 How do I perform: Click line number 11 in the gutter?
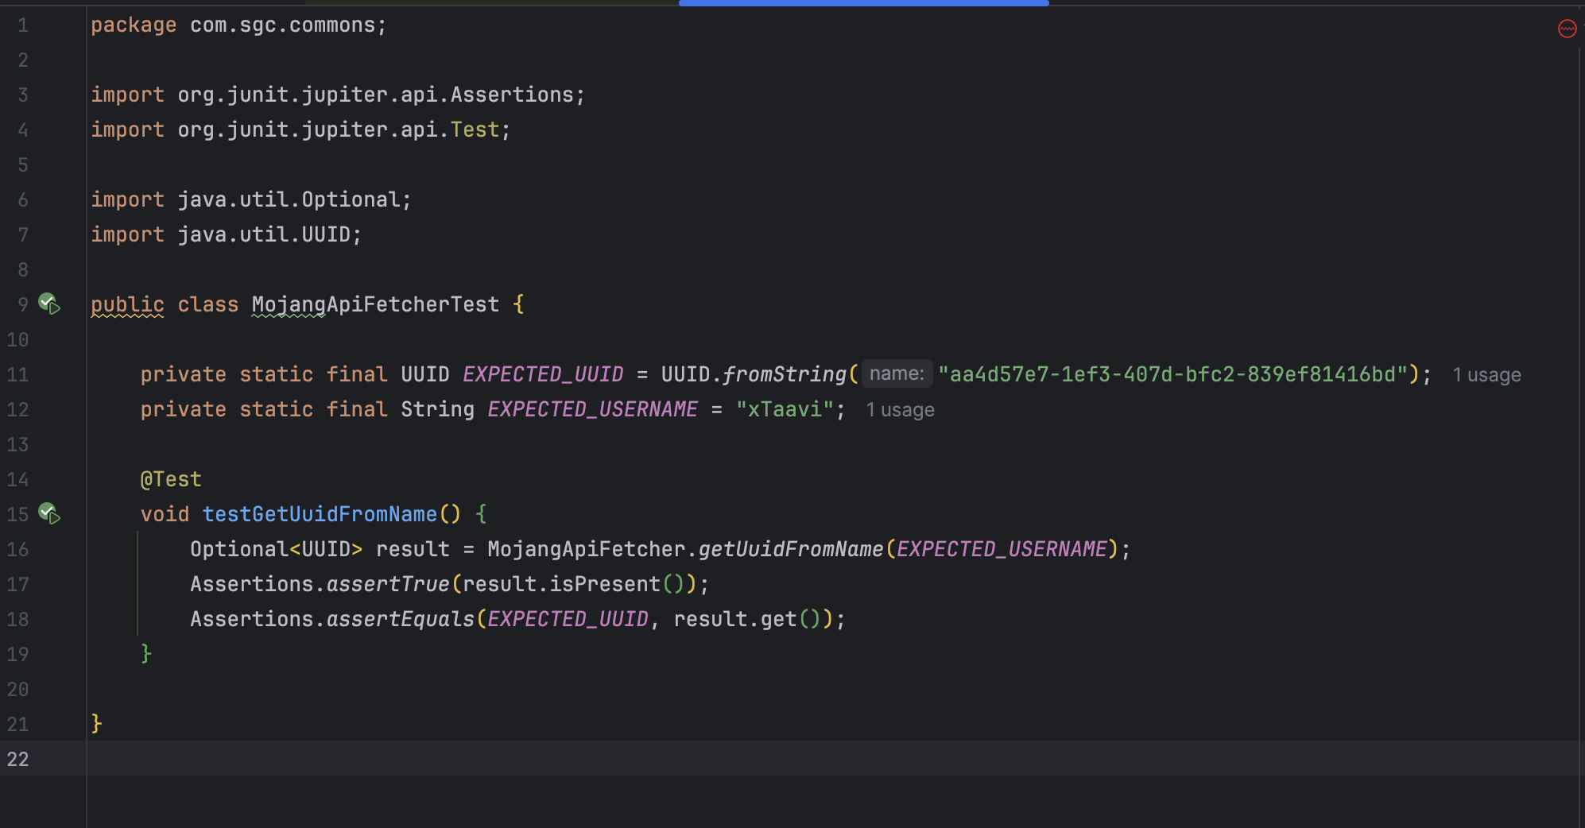[x=17, y=374]
